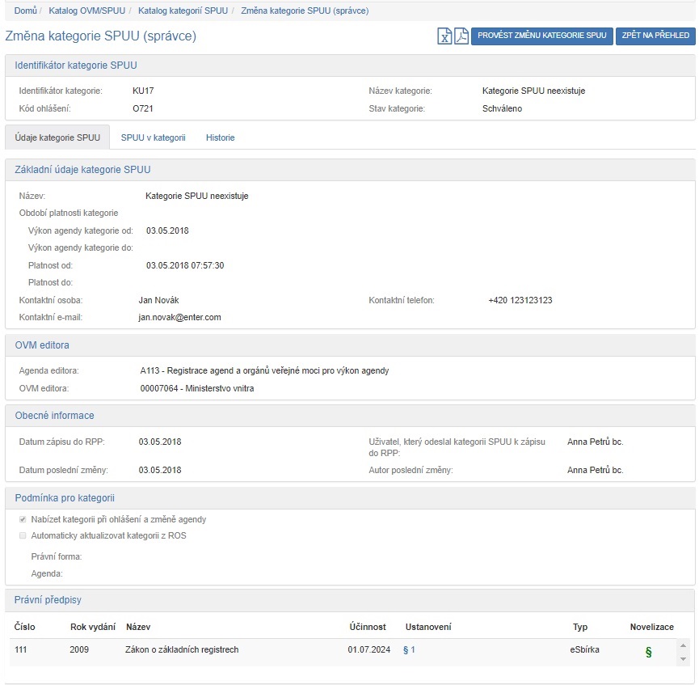Click 'Provést změnu kategorie SPUU' button
Image resolution: width=699 pixels, height=685 pixels.
click(541, 36)
